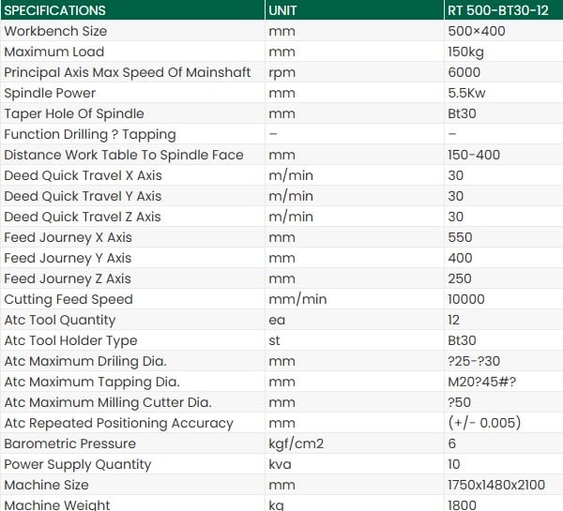
Task: Select Atc Maximum Tapping Dia. label
Action: click(x=92, y=383)
